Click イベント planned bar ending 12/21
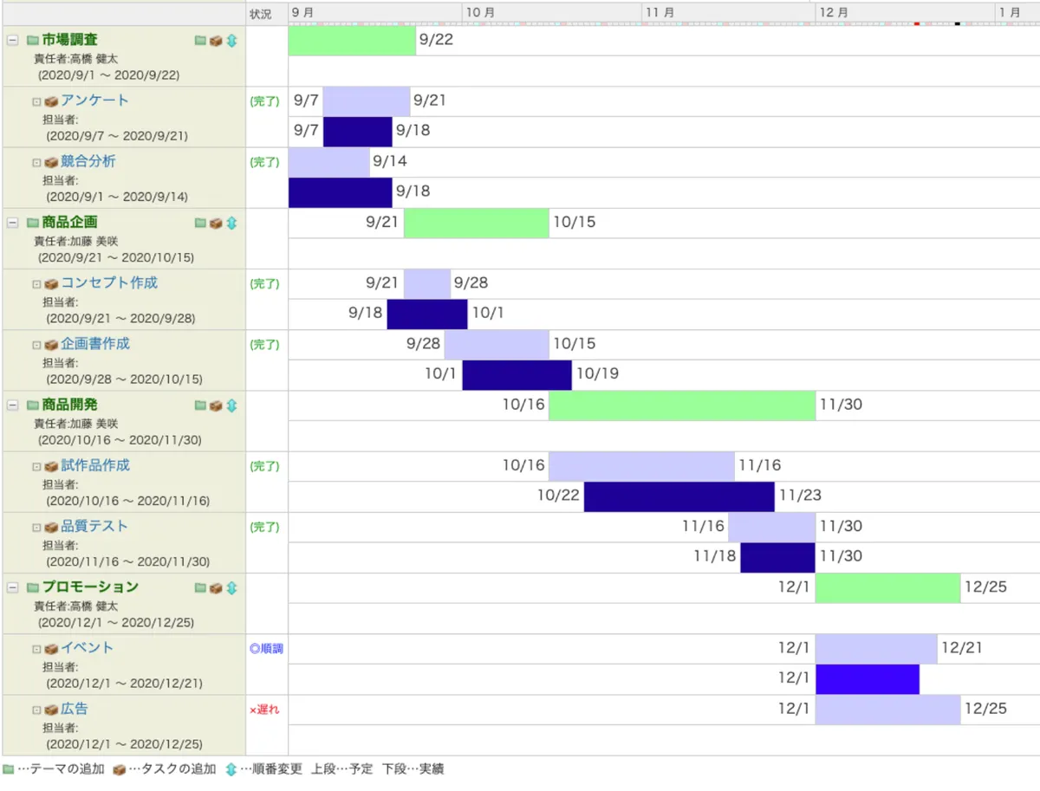 (x=876, y=648)
